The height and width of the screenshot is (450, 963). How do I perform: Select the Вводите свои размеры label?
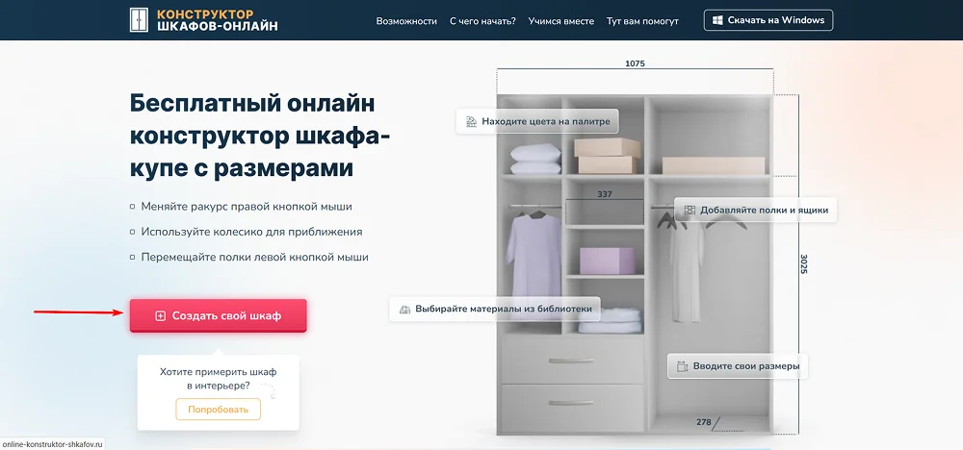tap(746, 366)
